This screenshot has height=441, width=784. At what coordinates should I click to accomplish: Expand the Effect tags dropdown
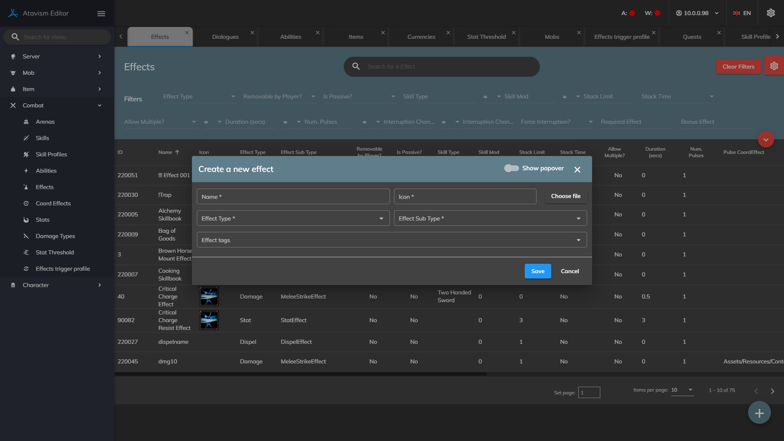[x=391, y=240]
